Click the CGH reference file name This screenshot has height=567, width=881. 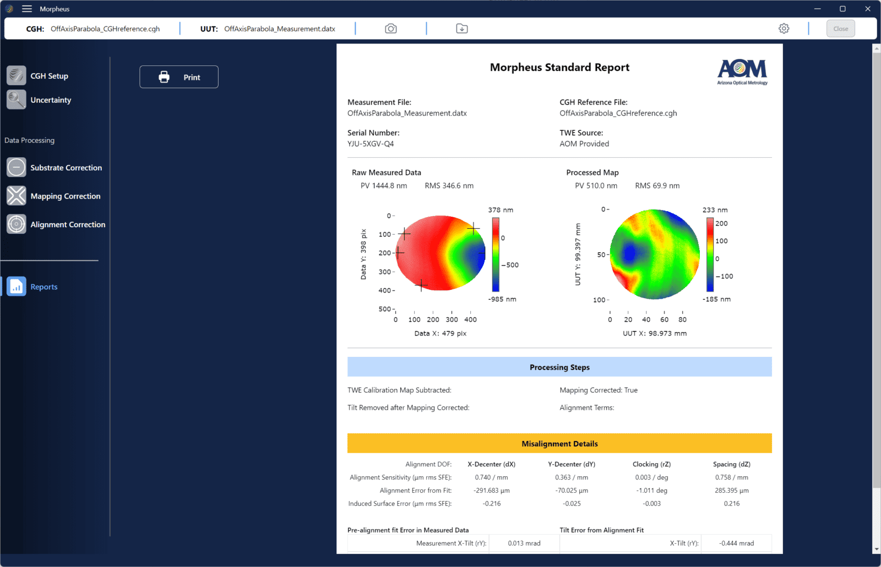coord(105,29)
